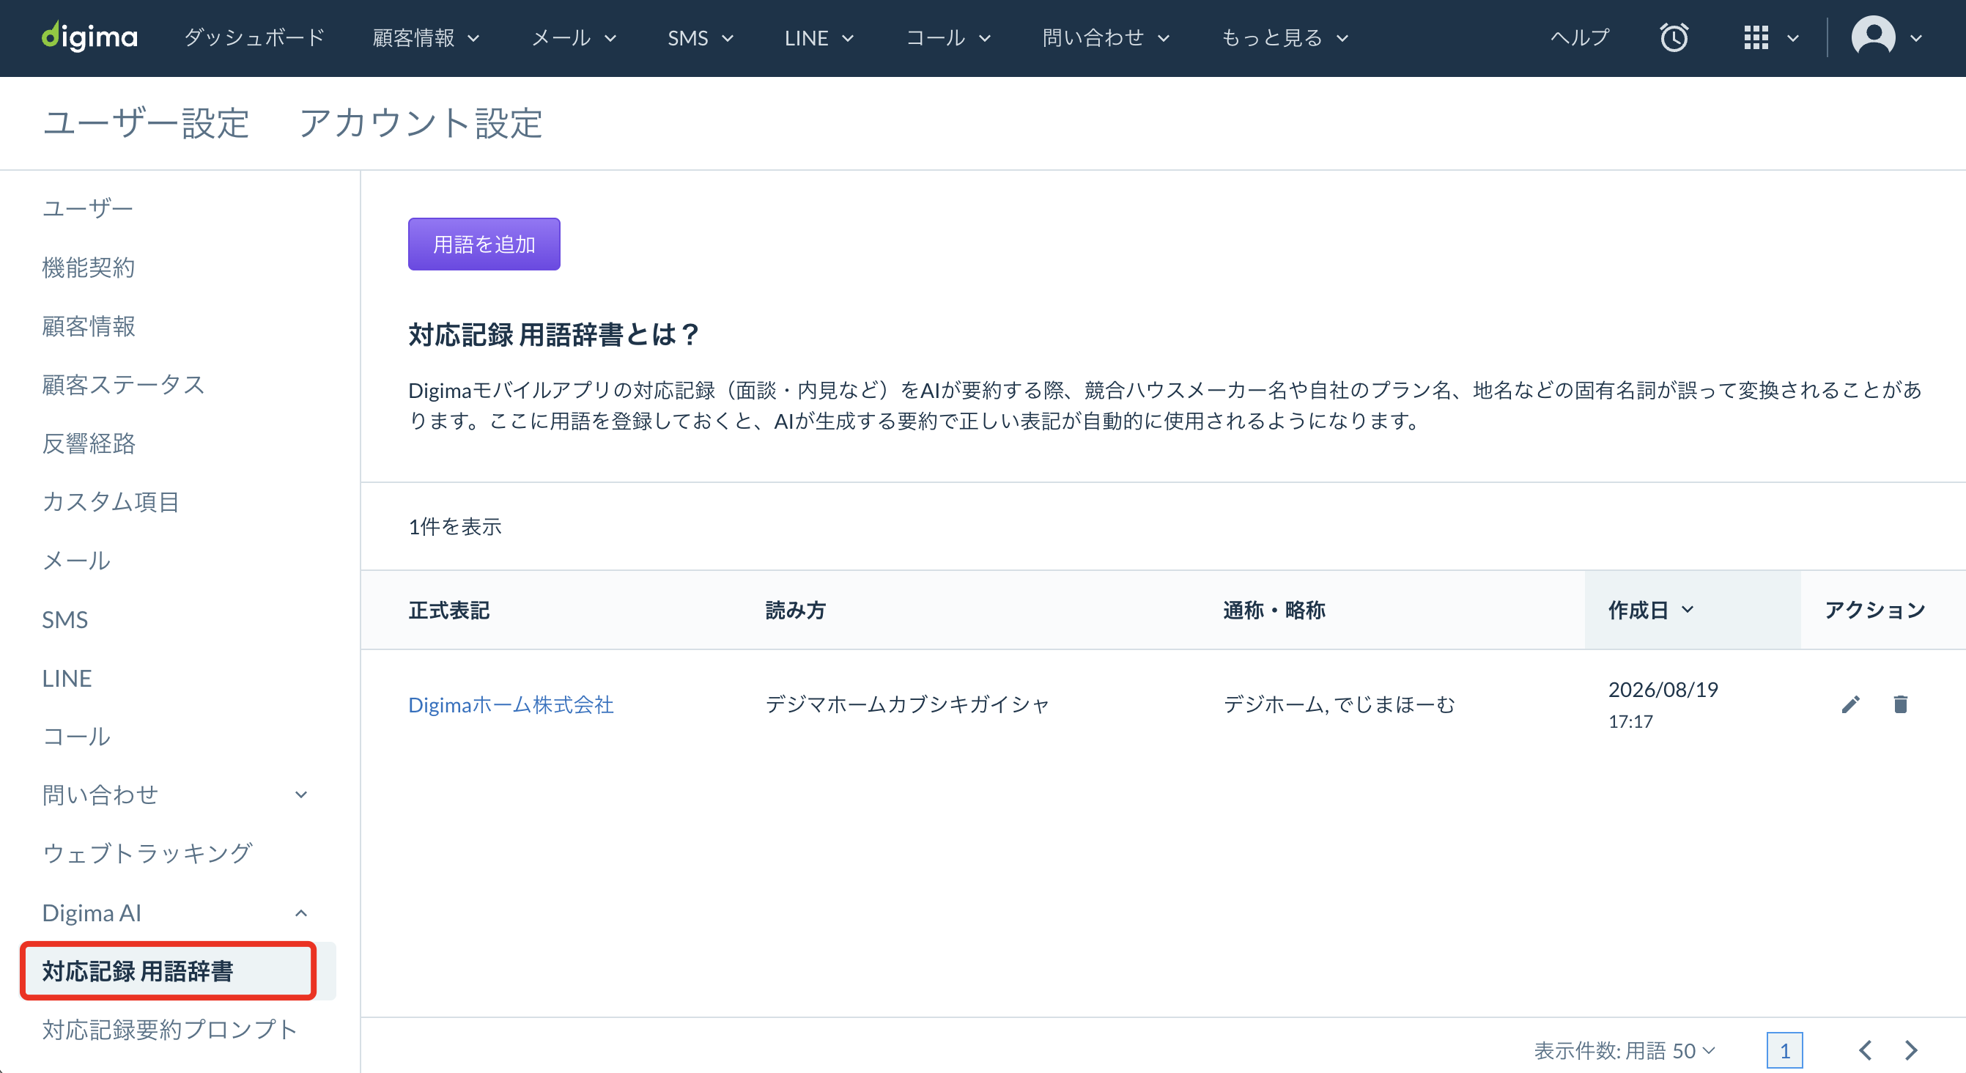The width and height of the screenshot is (1966, 1073).
Task: Delete the Digimaホーム株式会社 entry with trash icon
Action: coord(1900,704)
